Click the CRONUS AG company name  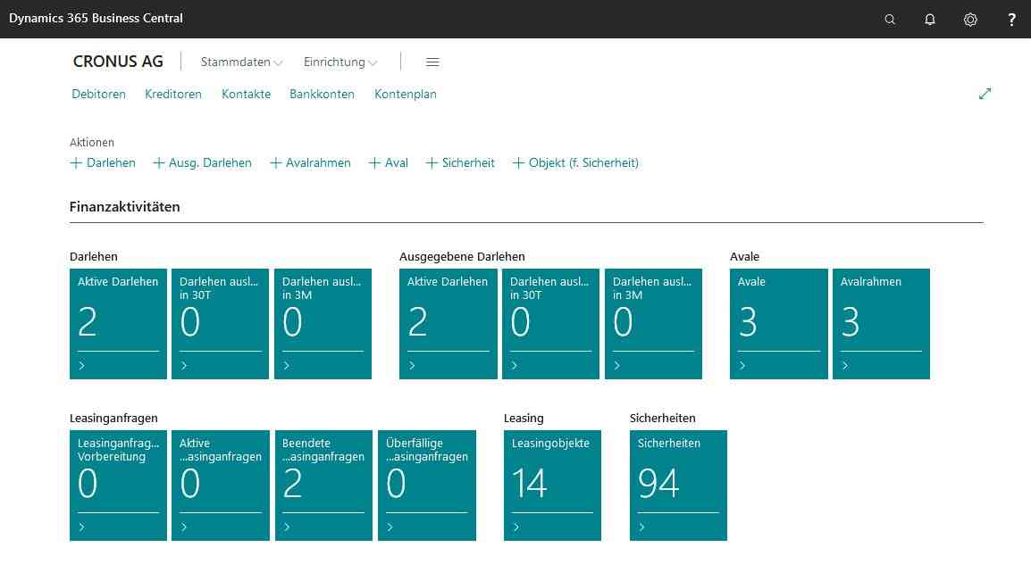(118, 62)
